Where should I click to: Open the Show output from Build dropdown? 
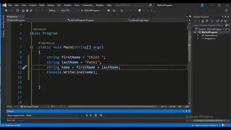(x=52, y=115)
